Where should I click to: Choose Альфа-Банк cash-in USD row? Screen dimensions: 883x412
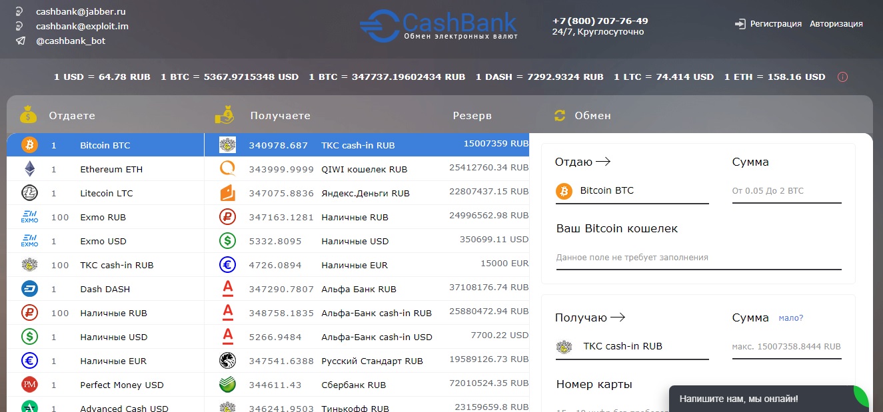[367, 337]
